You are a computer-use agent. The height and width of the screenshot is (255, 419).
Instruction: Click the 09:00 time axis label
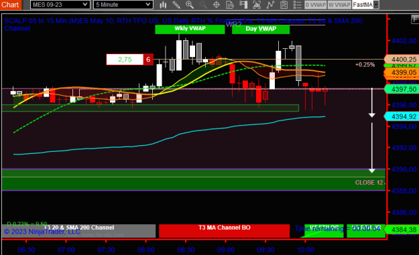click(226, 250)
